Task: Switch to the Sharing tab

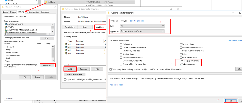Action: [x=13, y=12]
